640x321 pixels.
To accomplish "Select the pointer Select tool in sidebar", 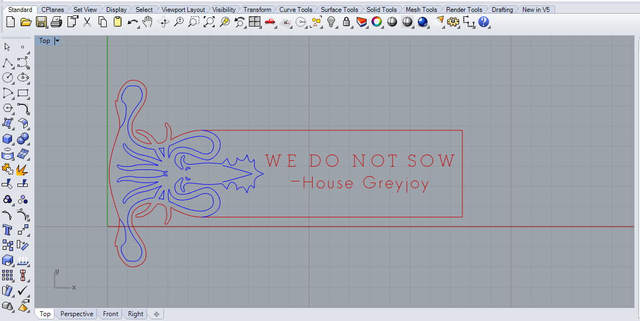I will [7, 48].
